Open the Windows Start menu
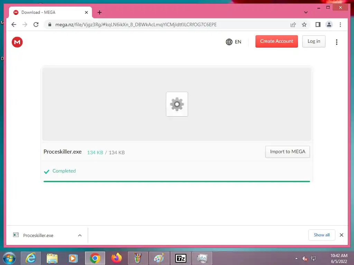The width and height of the screenshot is (354, 265). tap(9, 258)
